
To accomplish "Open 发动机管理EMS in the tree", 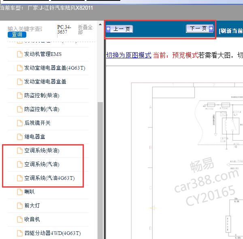I will coord(43,54).
